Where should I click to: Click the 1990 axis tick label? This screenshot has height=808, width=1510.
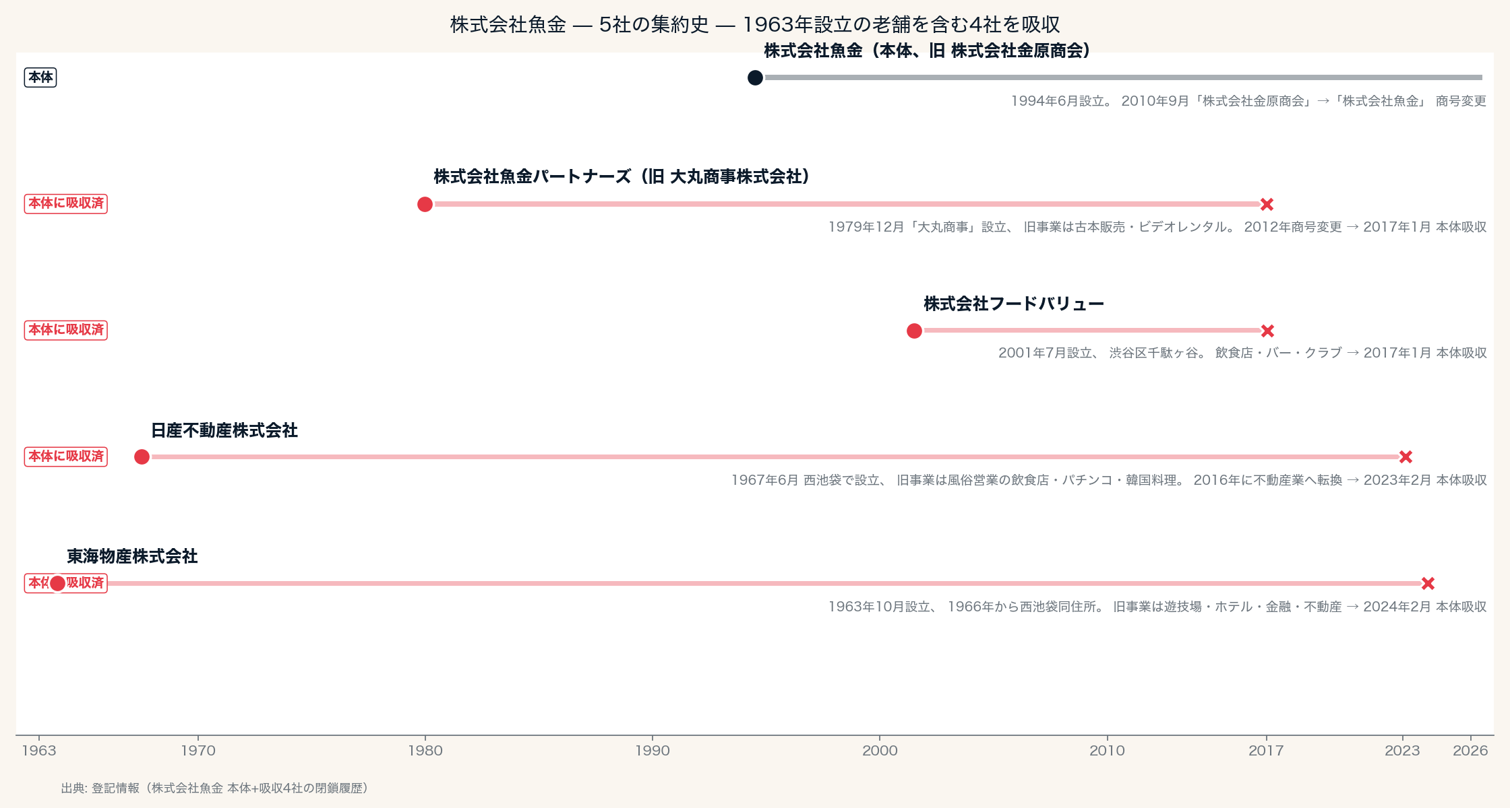[x=653, y=751]
